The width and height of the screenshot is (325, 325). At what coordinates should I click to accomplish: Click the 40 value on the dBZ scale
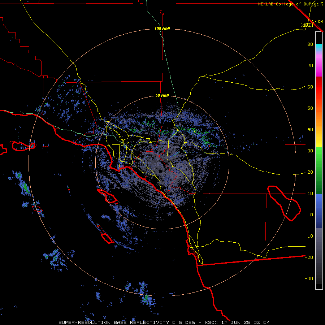click(310, 130)
